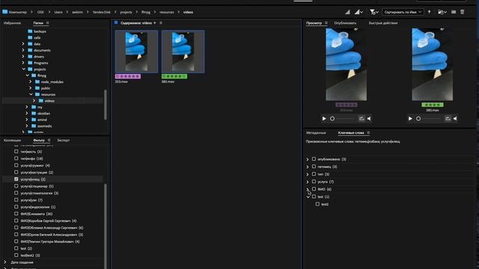Click the create new folder icon
Image resolution: width=479 pixels, height=269 pixels.
point(454,12)
